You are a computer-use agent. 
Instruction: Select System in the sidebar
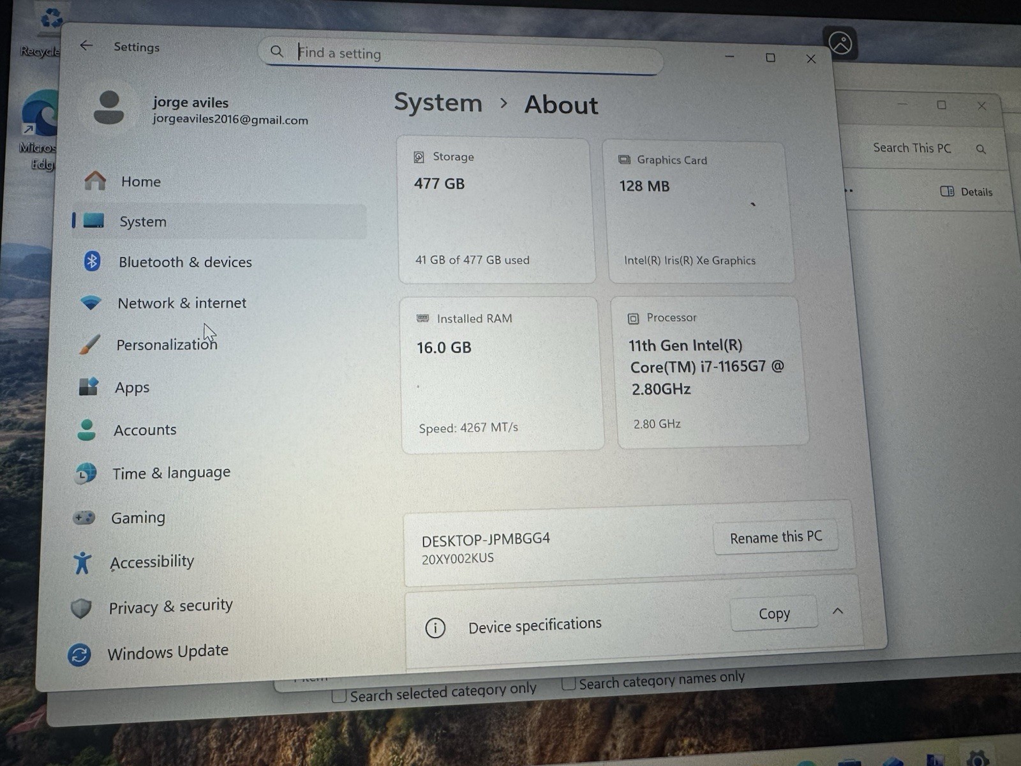click(218, 222)
